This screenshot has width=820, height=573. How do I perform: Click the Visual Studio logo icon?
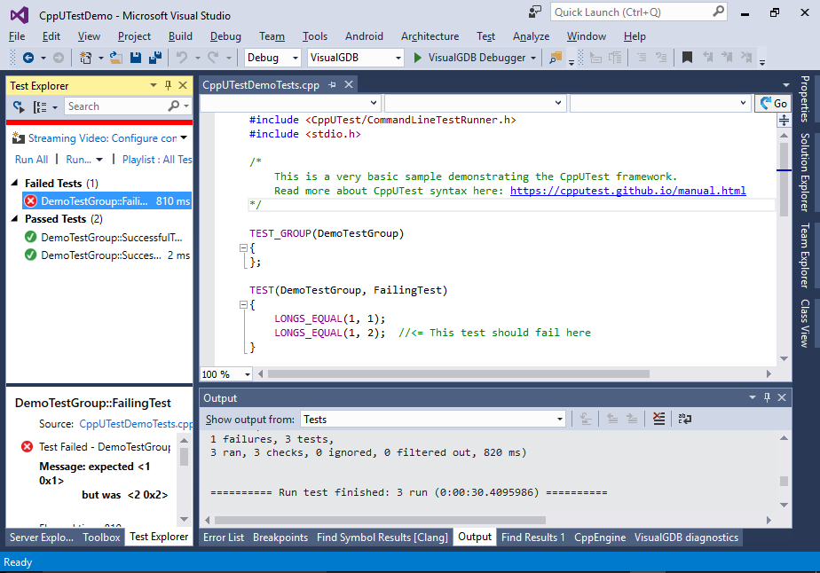coord(20,15)
